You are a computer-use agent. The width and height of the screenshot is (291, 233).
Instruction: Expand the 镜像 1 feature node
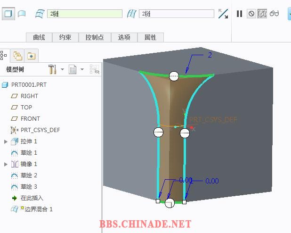pyautogui.click(x=6, y=164)
